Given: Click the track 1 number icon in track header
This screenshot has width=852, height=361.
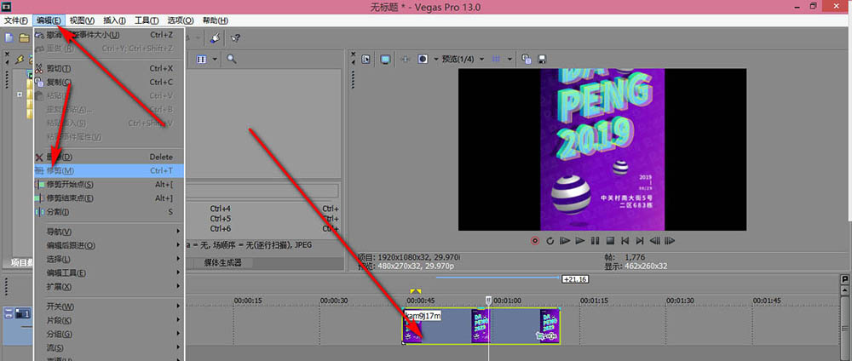Looking at the screenshot, I should pyautogui.click(x=22, y=313).
